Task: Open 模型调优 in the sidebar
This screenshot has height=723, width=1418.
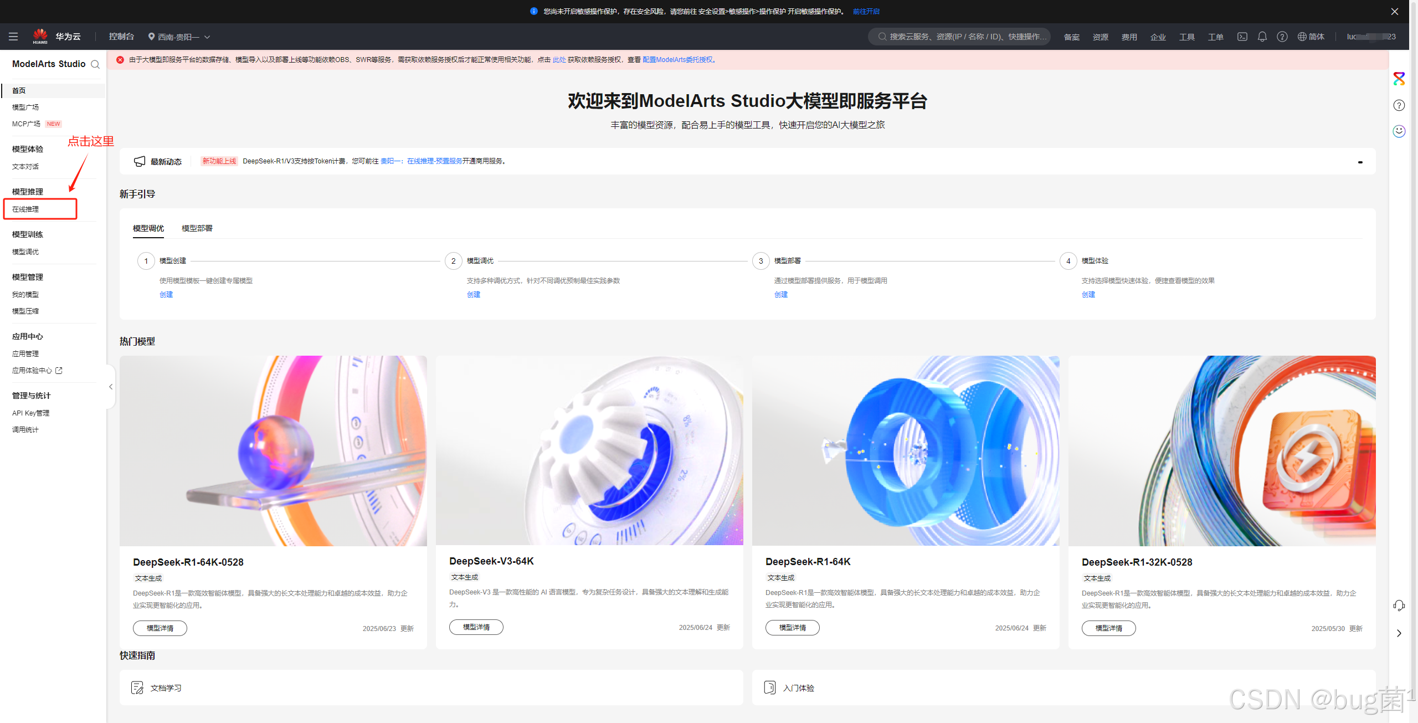Action: 25,252
